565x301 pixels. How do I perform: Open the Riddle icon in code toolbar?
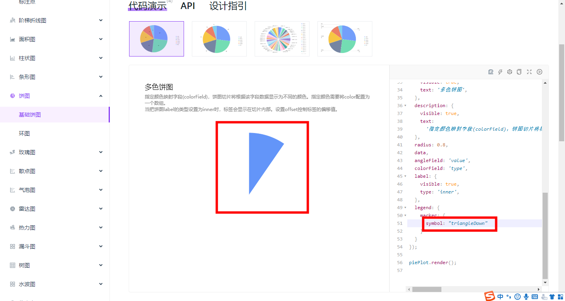491,72
